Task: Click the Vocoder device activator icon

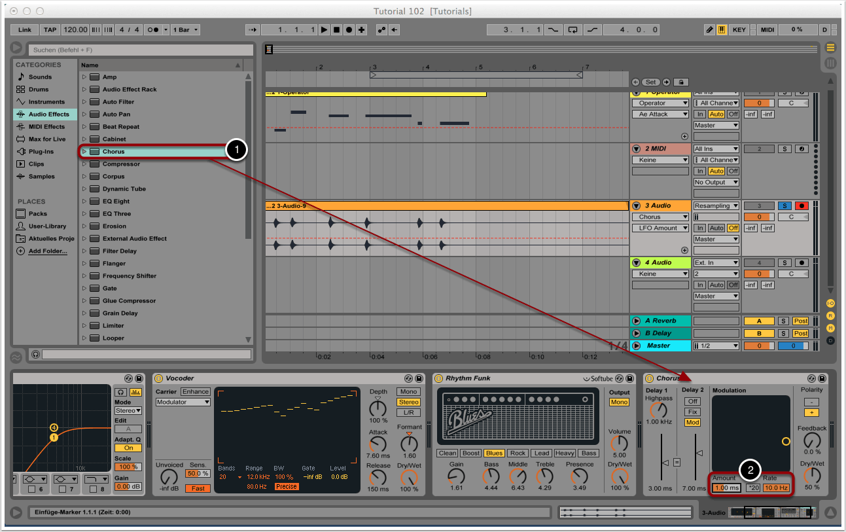Action: click(x=158, y=378)
